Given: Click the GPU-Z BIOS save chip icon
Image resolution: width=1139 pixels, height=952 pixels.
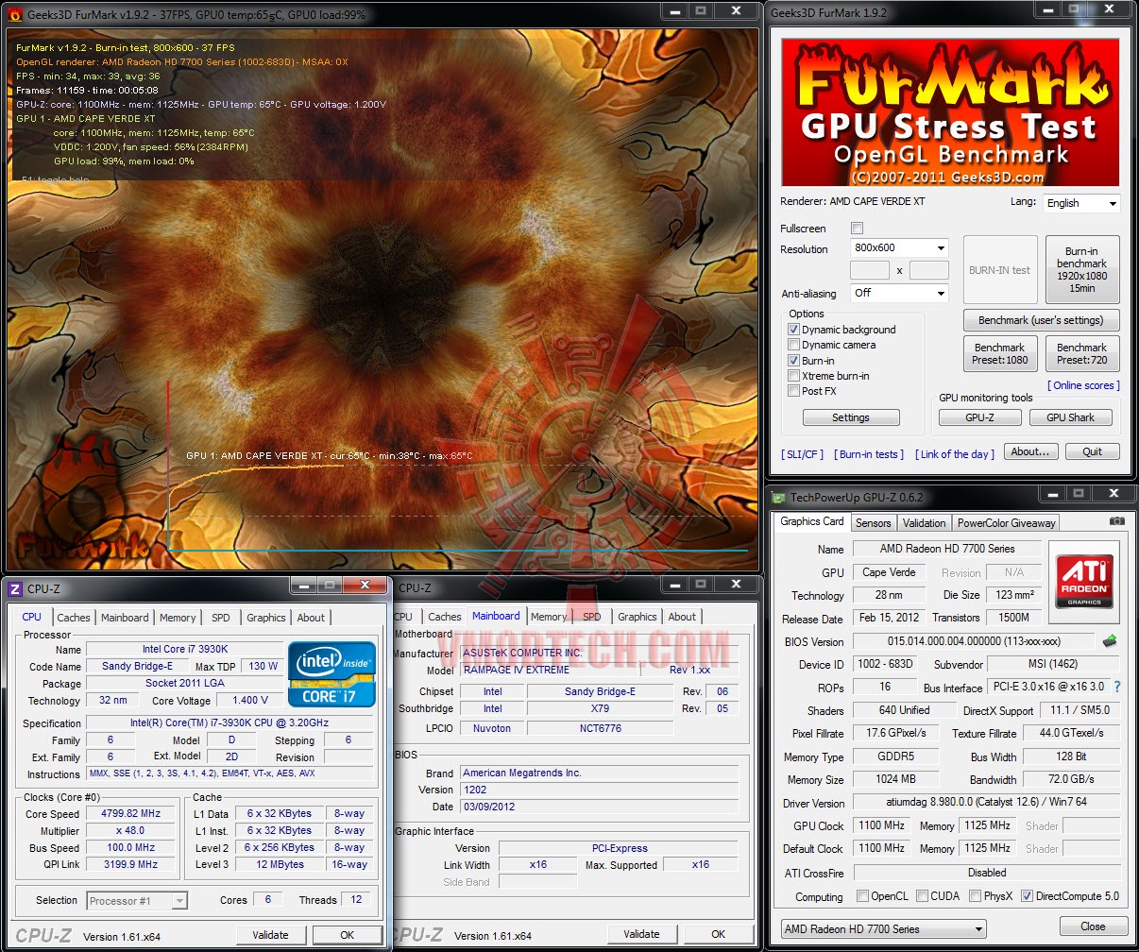Looking at the screenshot, I should 1110,641.
